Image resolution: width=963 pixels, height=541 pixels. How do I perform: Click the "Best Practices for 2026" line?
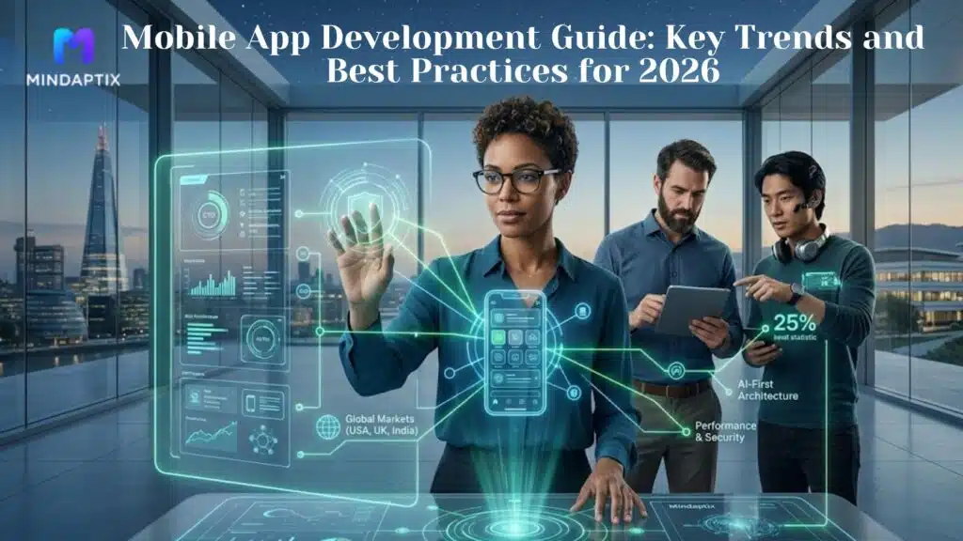523,70
